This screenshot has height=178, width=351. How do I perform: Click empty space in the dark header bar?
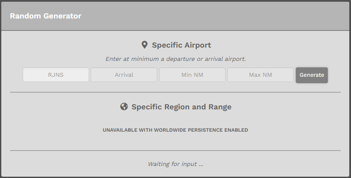point(213,16)
